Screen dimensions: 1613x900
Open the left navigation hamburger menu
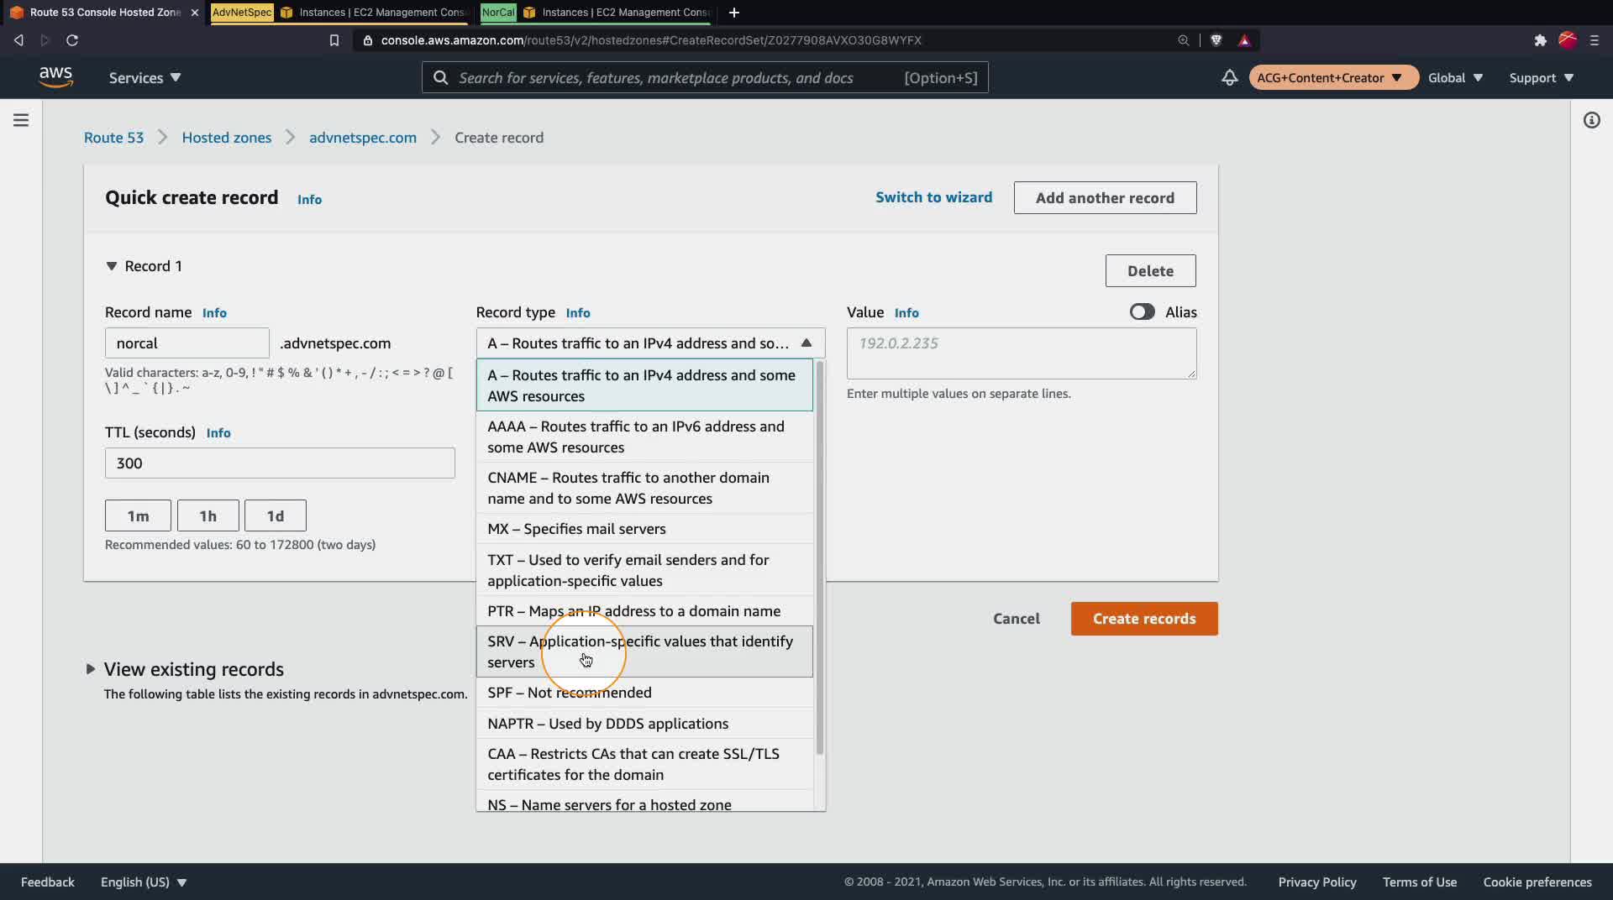pyautogui.click(x=21, y=120)
